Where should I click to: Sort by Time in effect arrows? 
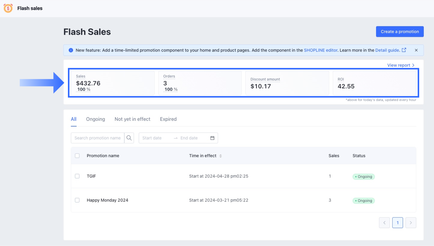(x=221, y=156)
